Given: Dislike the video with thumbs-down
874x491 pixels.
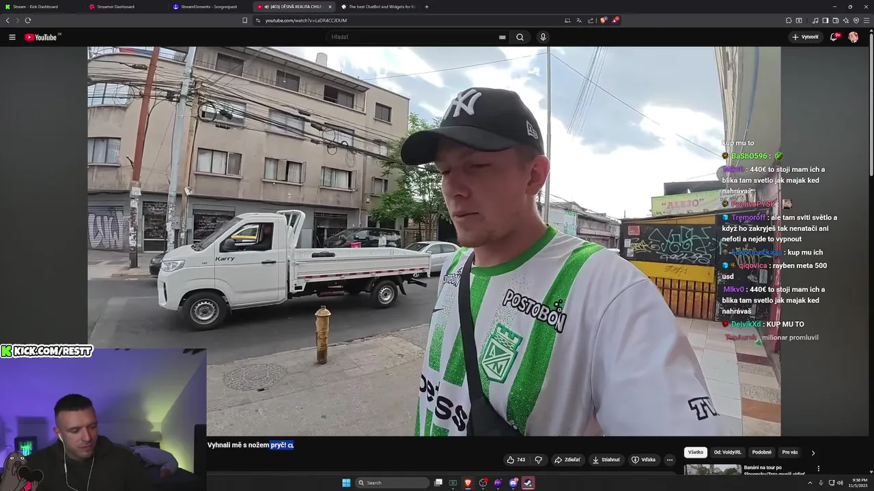Looking at the screenshot, I should pos(538,460).
